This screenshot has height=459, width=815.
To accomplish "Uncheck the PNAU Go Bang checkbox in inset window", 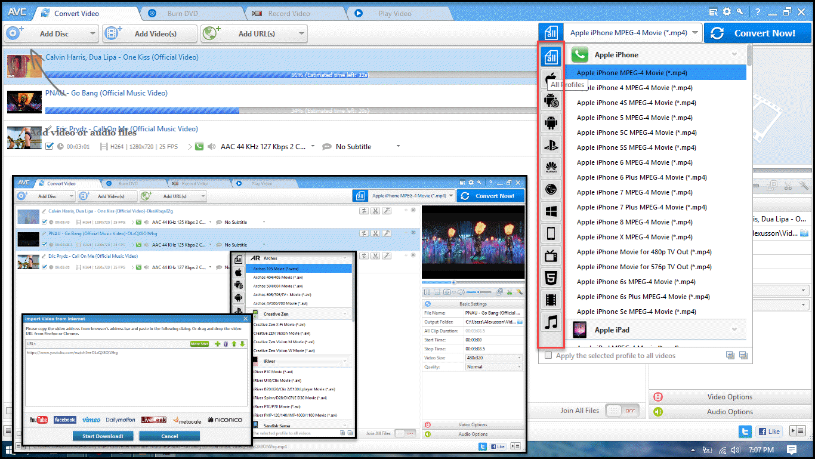I will point(44,245).
